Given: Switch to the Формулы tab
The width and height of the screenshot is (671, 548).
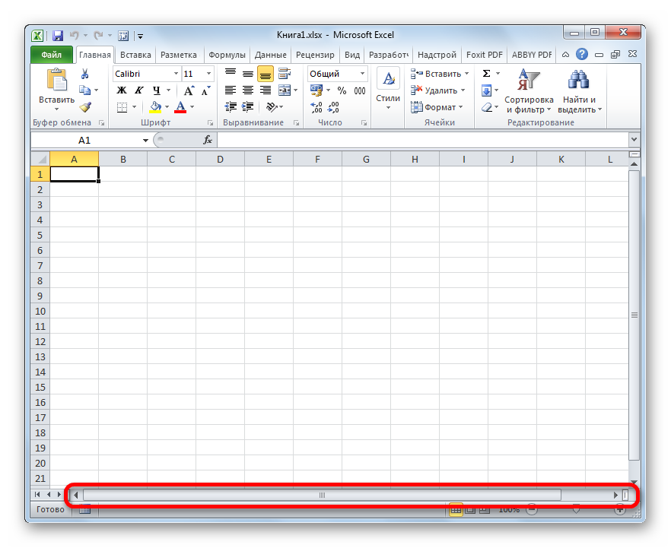Looking at the screenshot, I should pyautogui.click(x=227, y=55).
